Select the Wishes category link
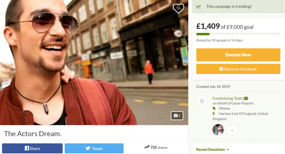Screen dimensions: 285x154 224,108
